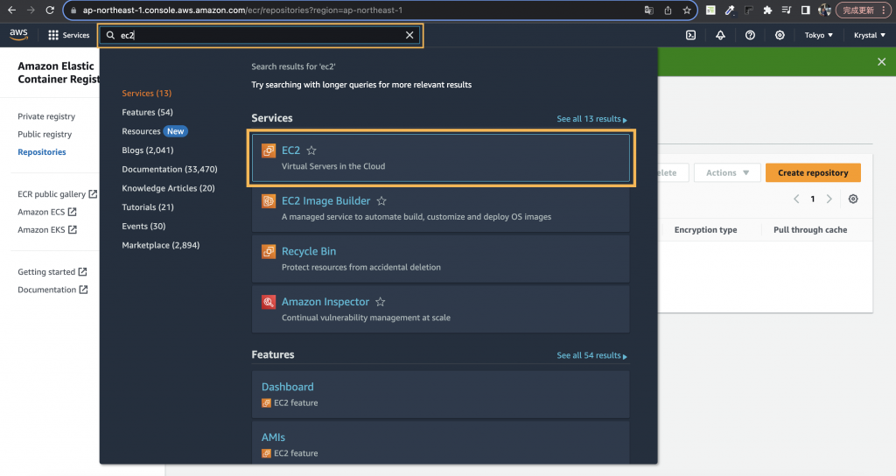Screen dimensions: 896x476
Task: Open the browser extensions puzzle icon
Action: (x=767, y=10)
